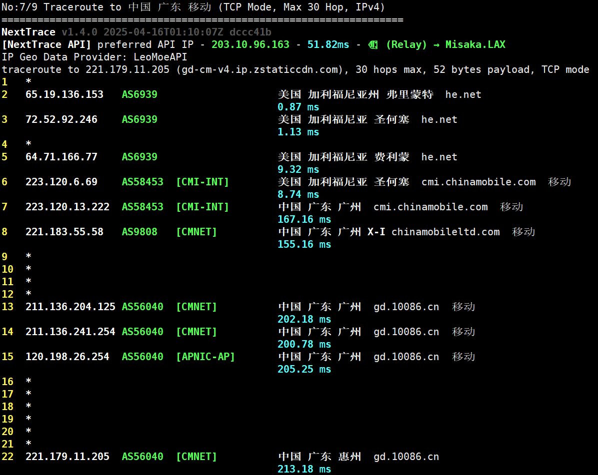Screen dimensions: 598x475
Task: Click the preferred API IP 203.10.96.163
Action: click(250, 44)
